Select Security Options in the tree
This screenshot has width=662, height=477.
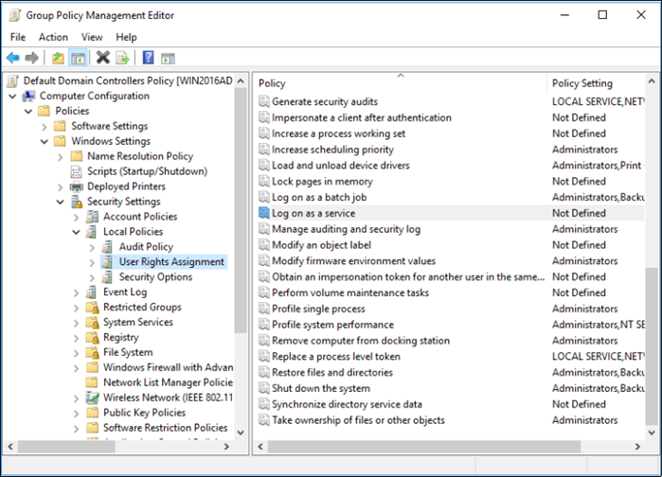(x=154, y=277)
